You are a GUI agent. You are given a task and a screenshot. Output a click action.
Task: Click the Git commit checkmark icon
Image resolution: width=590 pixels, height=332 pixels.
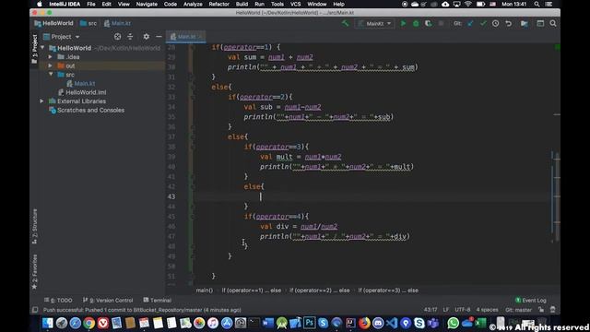click(483, 23)
